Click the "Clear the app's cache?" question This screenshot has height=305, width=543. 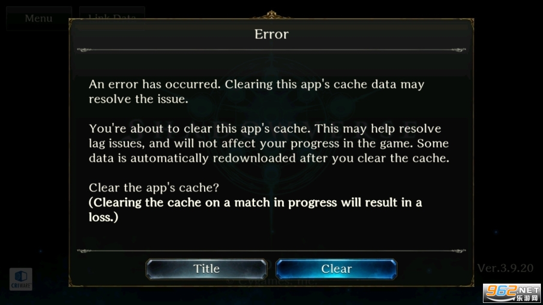(154, 188)
